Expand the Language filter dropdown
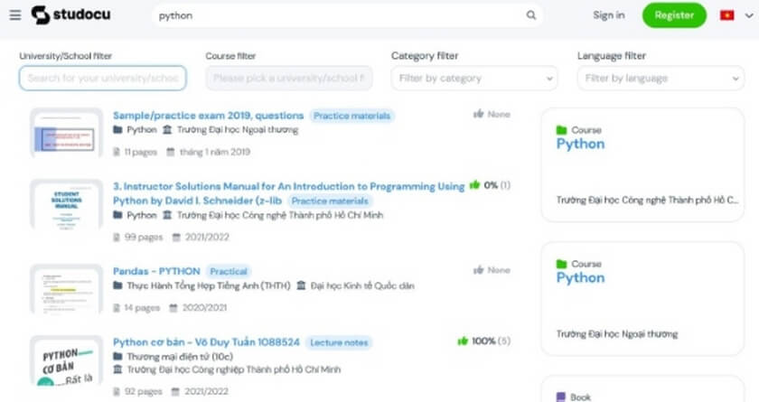The height and width of the screenshot is (402, 759). [x=660, y=79]
